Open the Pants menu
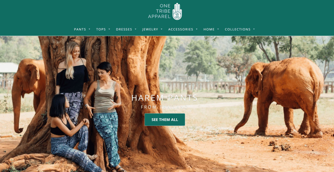The height and width of the screenshot is (172, 334). (x=80, y=29)
